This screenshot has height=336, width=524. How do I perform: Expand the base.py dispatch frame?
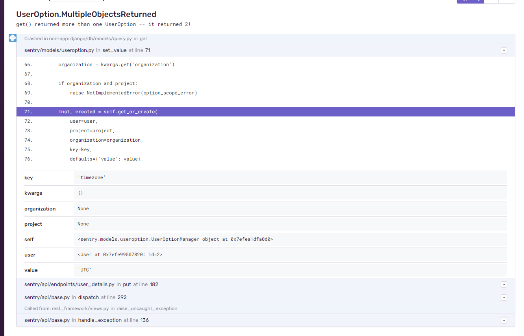pos(504,297)
